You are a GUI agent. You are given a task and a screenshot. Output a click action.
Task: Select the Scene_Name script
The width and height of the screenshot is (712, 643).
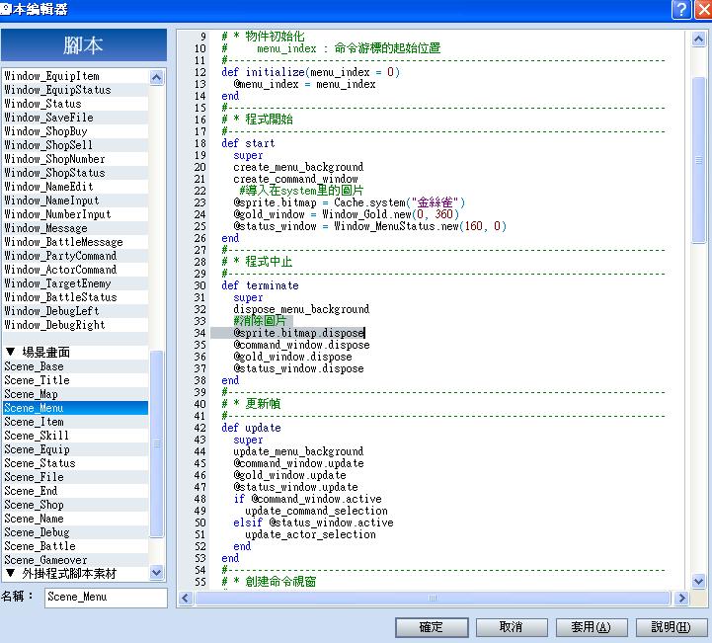pyautogui.click(x=75, y=519)
